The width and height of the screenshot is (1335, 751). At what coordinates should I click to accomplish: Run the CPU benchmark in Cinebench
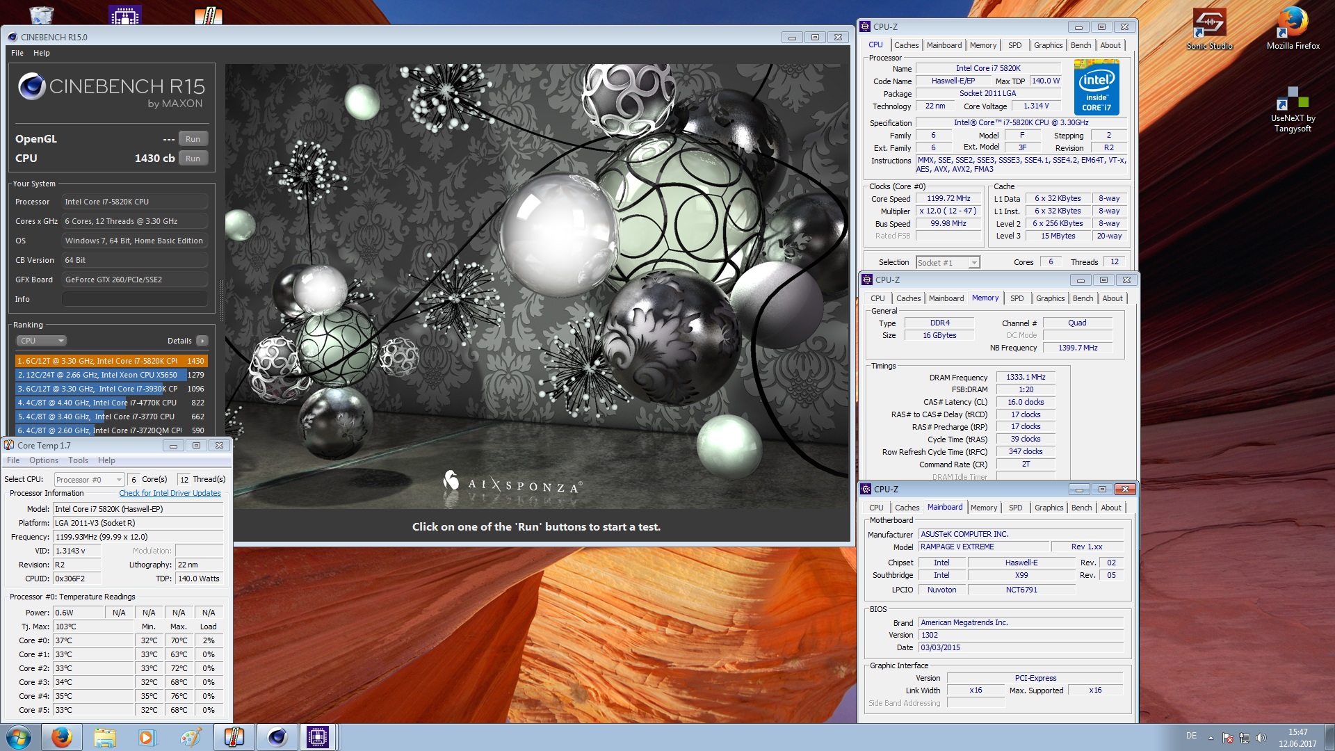pos(193,159)
